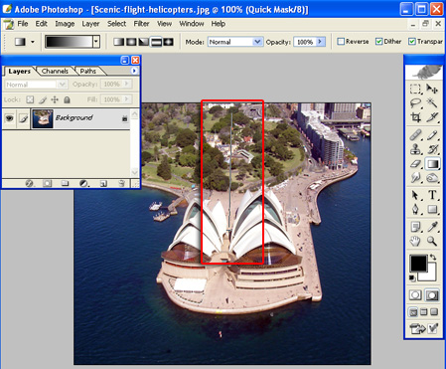Viewport: 446px width, 369px height.
Task: Toggle Quick Mask Mode button
Action: tap(432, 294)
